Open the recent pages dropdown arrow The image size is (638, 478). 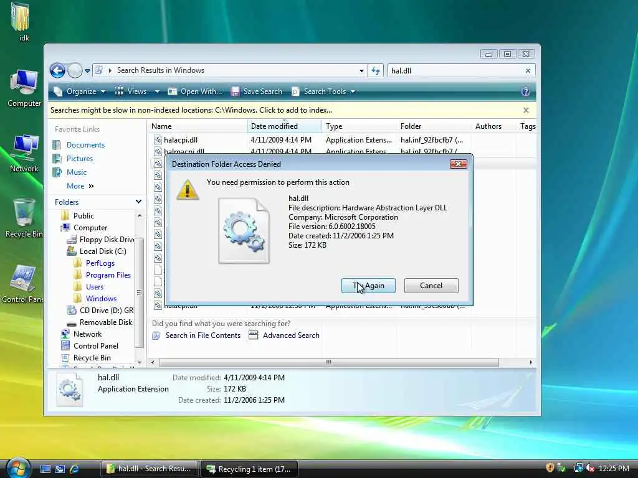click(87, 71)
